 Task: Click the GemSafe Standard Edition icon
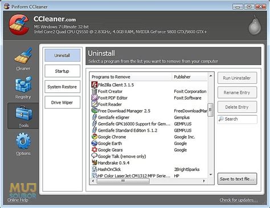coord(95,130)
